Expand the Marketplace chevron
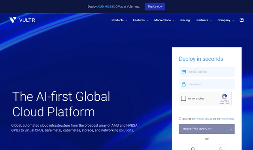253x150 pixels. (174, 20)
